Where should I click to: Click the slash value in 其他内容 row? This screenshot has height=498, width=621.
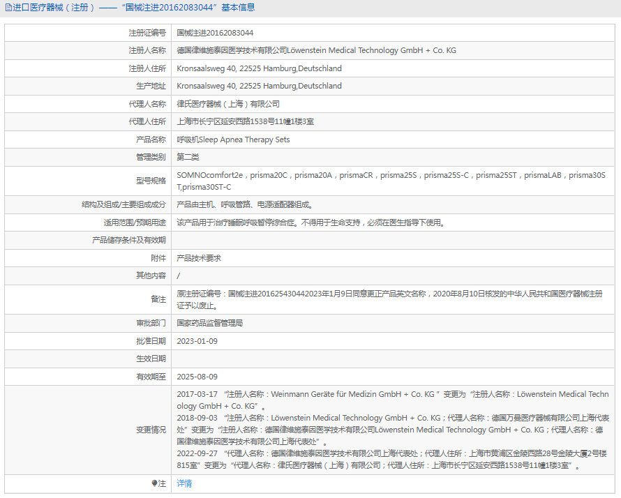tap(178, 276)
